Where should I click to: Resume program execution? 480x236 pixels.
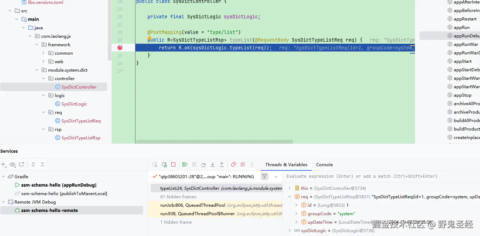click(x=185, y=164)
